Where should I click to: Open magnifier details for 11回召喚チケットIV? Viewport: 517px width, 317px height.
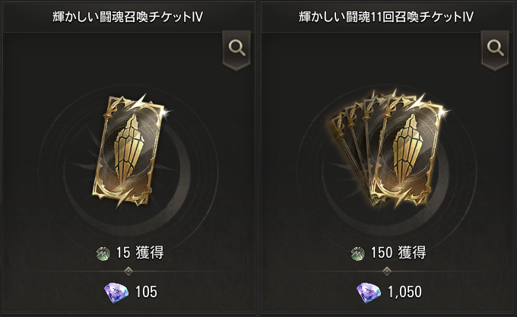tap(495, 49)
